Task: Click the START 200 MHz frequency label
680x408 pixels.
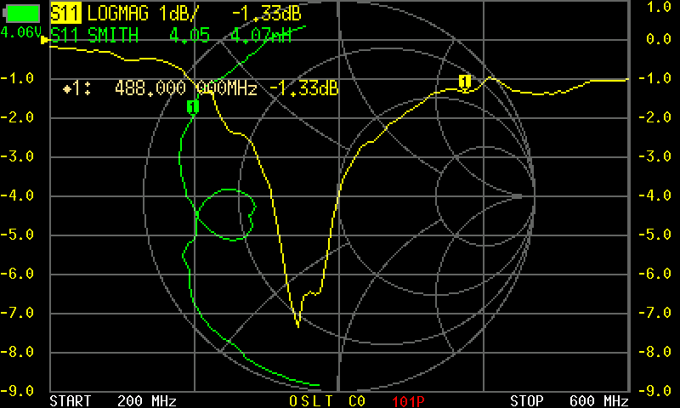Action: 106,400
